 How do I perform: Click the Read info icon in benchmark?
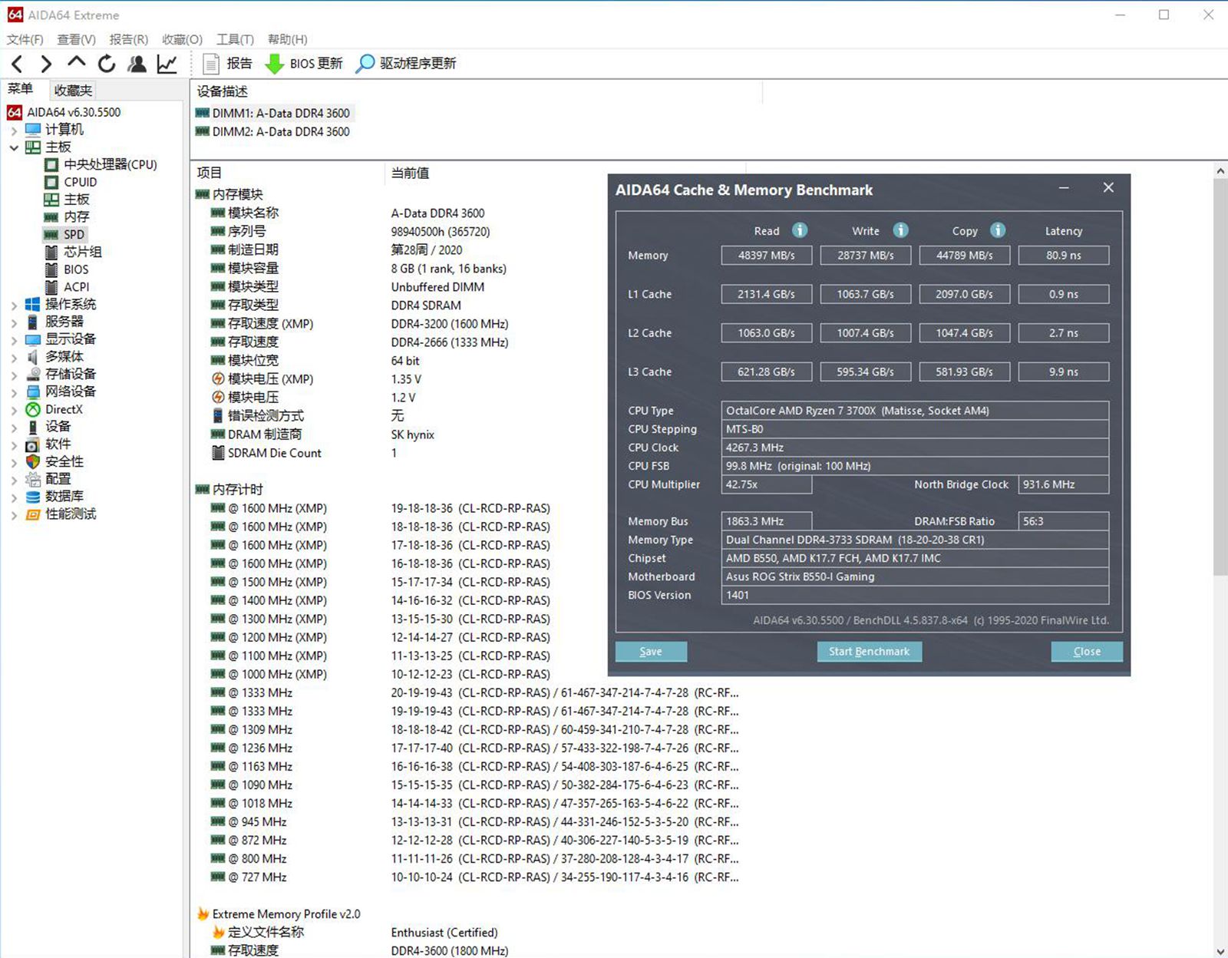pyautogui.click(x=799, y=230)
